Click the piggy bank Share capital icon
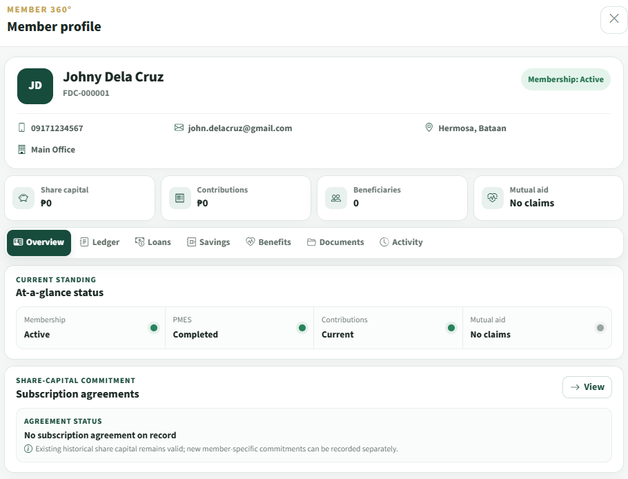 point(23,198)
